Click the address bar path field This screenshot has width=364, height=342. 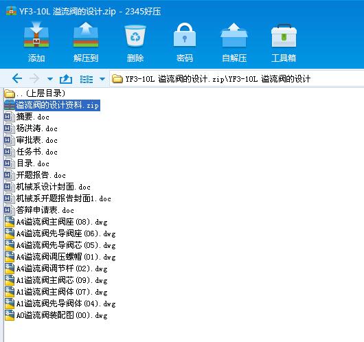coord(236,79)
